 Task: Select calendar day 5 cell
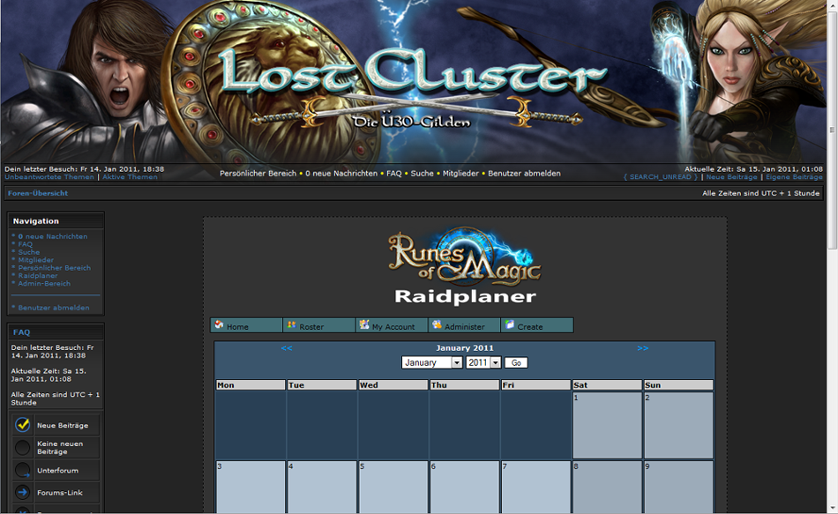coord(393,488)
